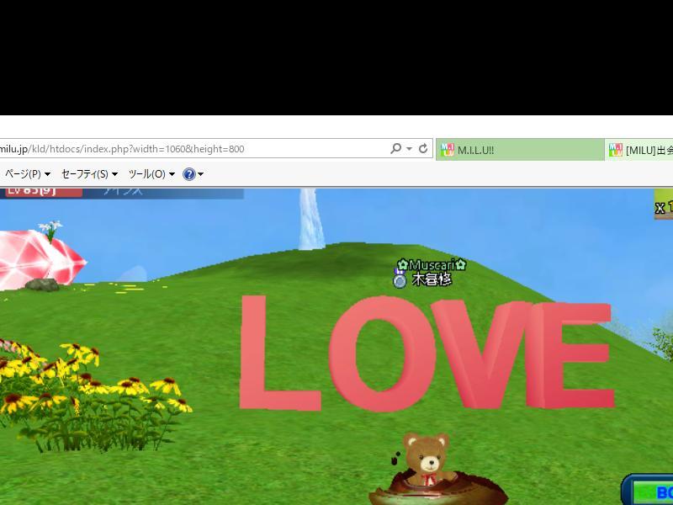Open the ページ(P) menu
The height and width of the screenshot is (505, 673).
click(27, 174)
